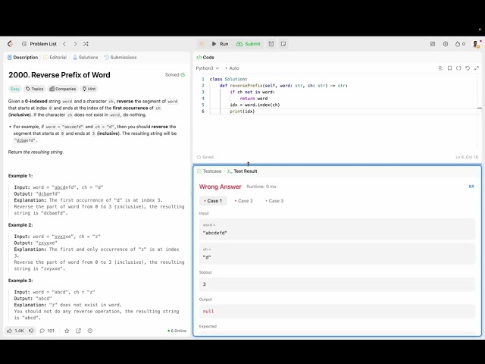This screenshot has width=485, height=364.
Task: Switch to the Editorial tab
Action: point(55,58)
